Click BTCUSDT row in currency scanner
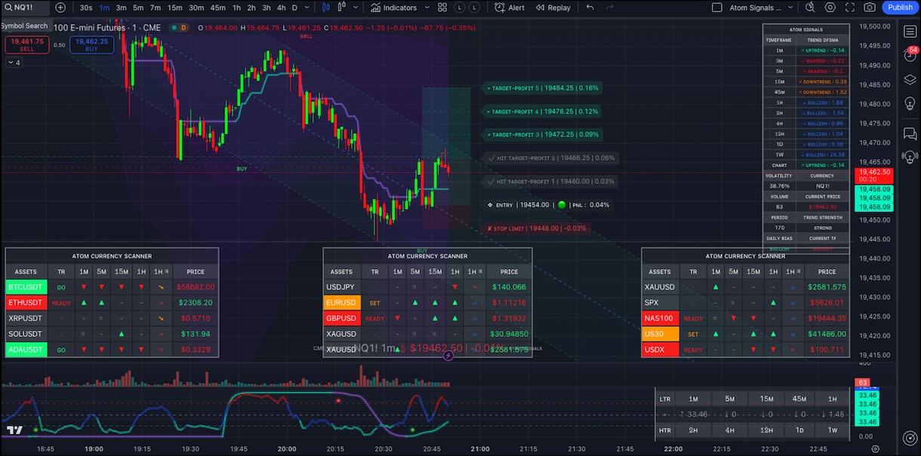The image size is (921, 456). point(112,287)
